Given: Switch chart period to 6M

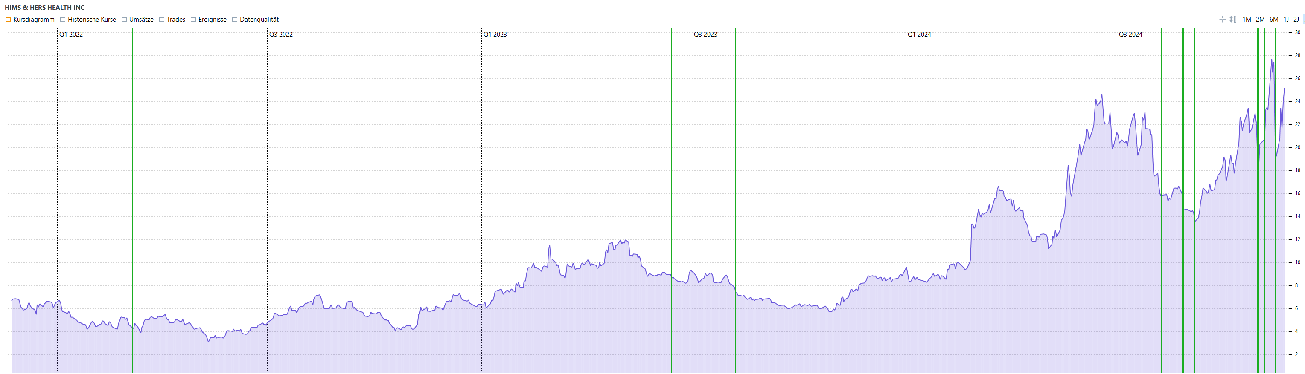Looking at the screenshot, I should (x=1274, y=20).
